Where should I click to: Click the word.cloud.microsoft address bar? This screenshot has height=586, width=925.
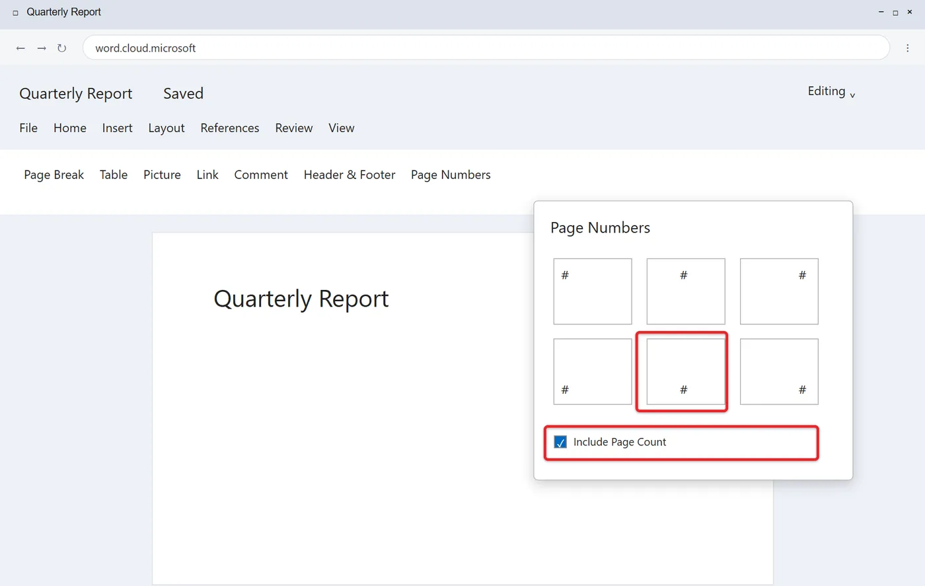[x=486, y=48]
